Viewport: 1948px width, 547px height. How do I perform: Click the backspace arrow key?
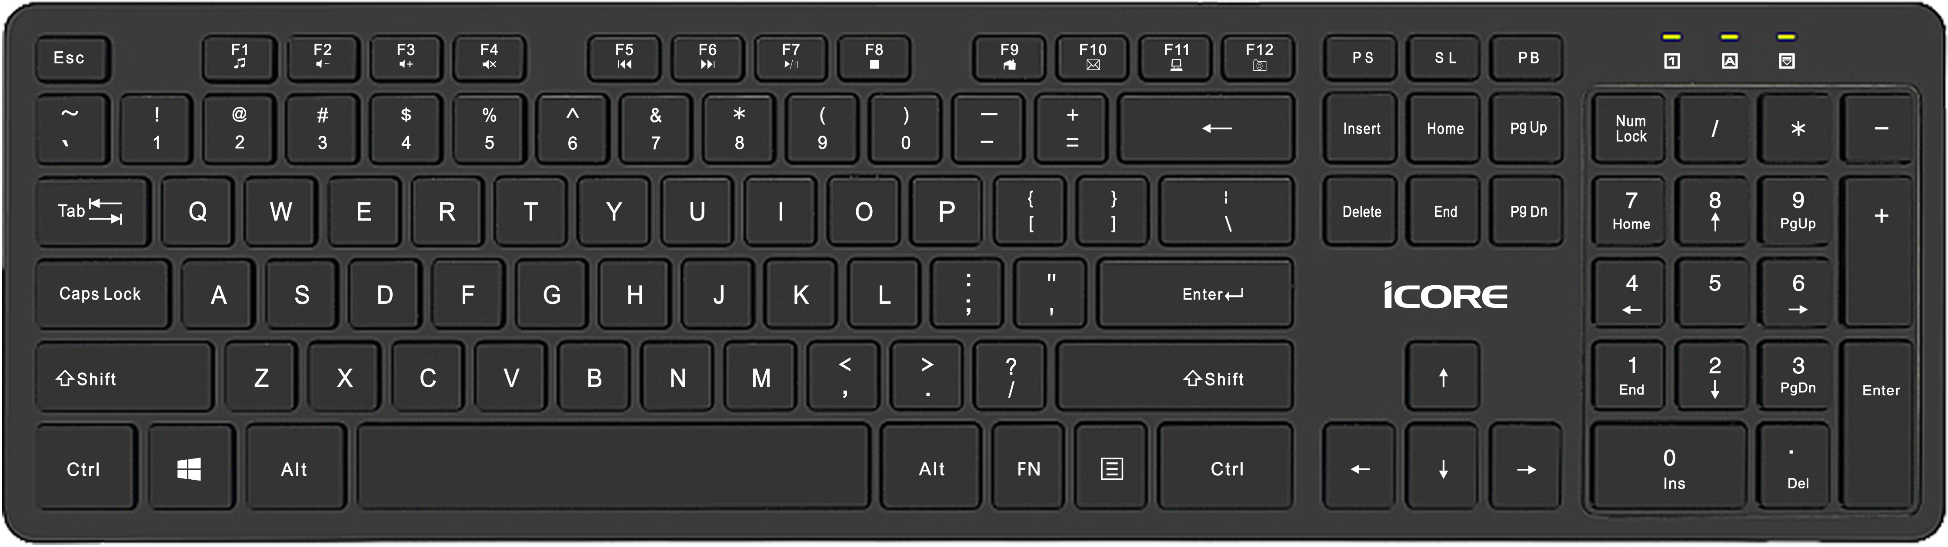[x=1207, y=128]
